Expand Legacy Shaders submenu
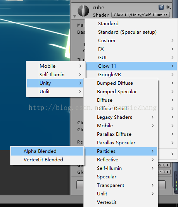This screenshot has height=207, width=178. [x=121, y=117]
